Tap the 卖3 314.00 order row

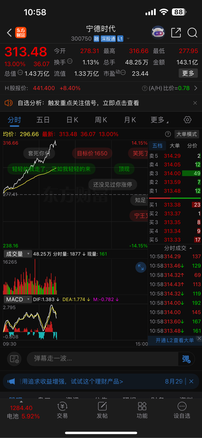click(175, 173)
